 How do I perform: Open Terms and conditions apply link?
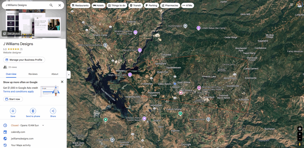click(x=18, y=91)
